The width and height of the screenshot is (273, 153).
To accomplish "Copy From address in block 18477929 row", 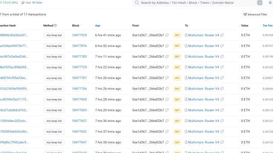I will click(167, 35).
